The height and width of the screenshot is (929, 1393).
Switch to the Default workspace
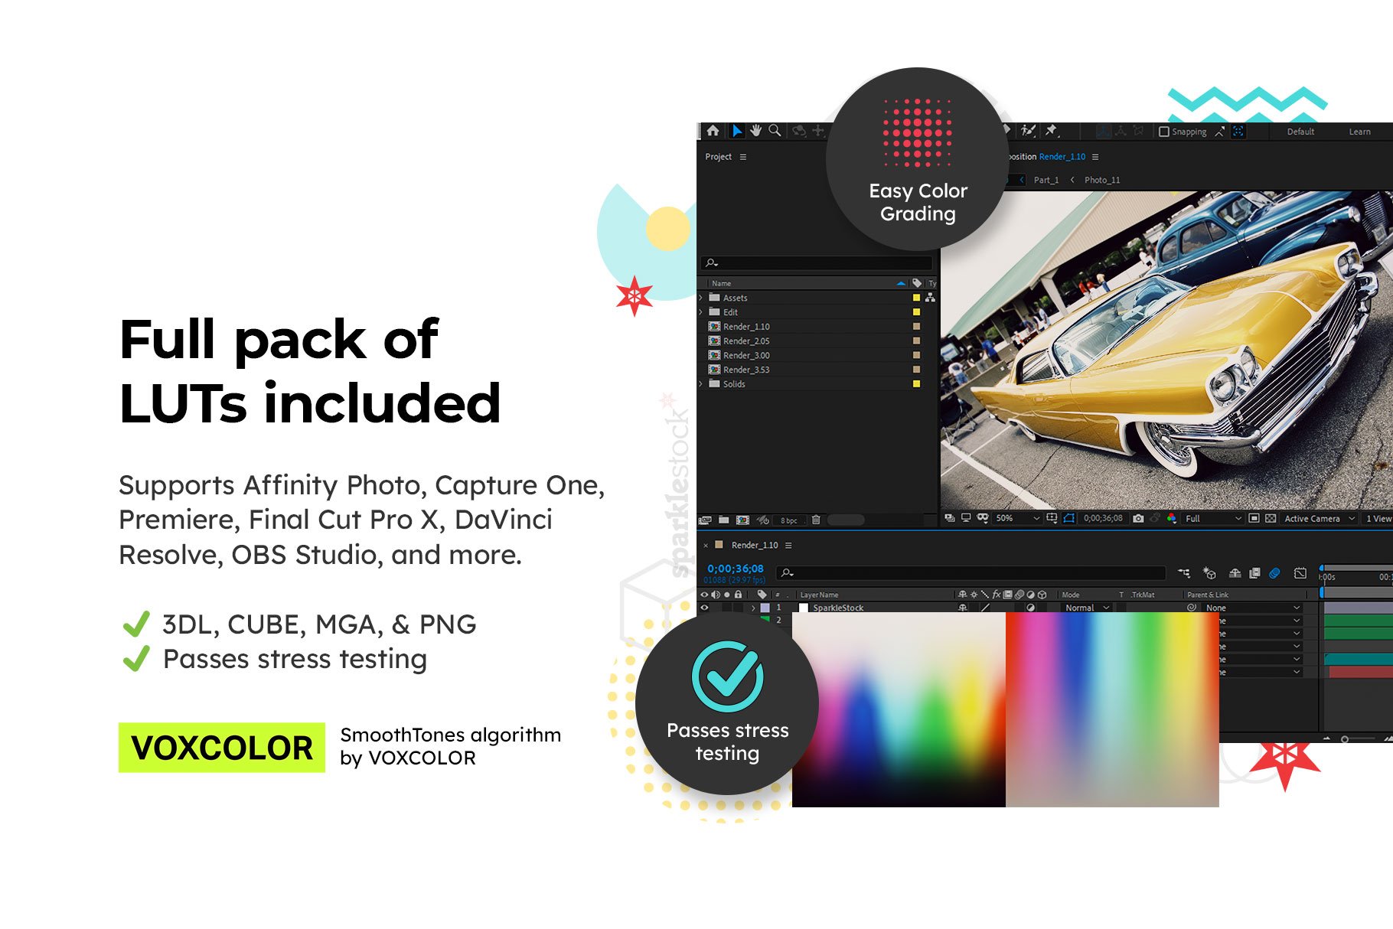pyautogui.click(x=1300, y=132)
